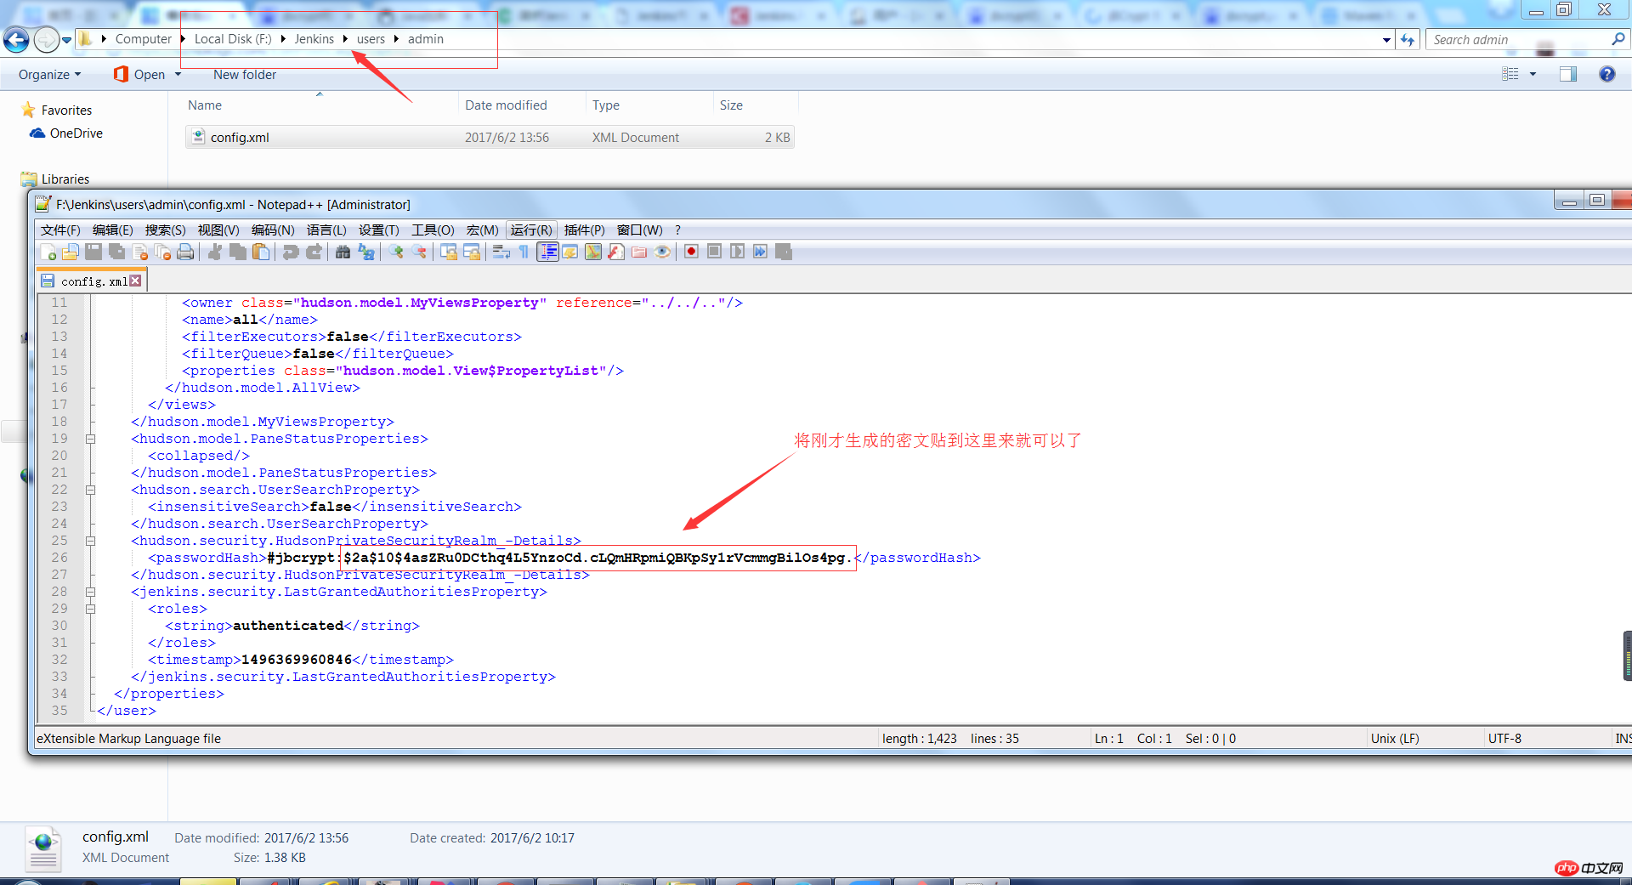Click the New folder button
1632x885 pixels.
pyautogui.click(x=244, y=75)
